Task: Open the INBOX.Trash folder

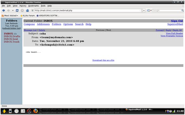Action: coord(11,42)
